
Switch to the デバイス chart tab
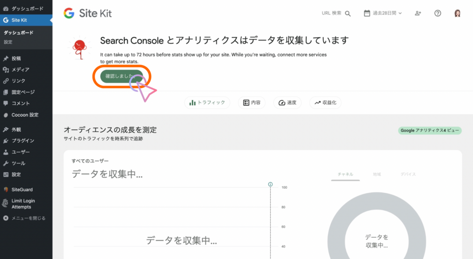[408, 174]
